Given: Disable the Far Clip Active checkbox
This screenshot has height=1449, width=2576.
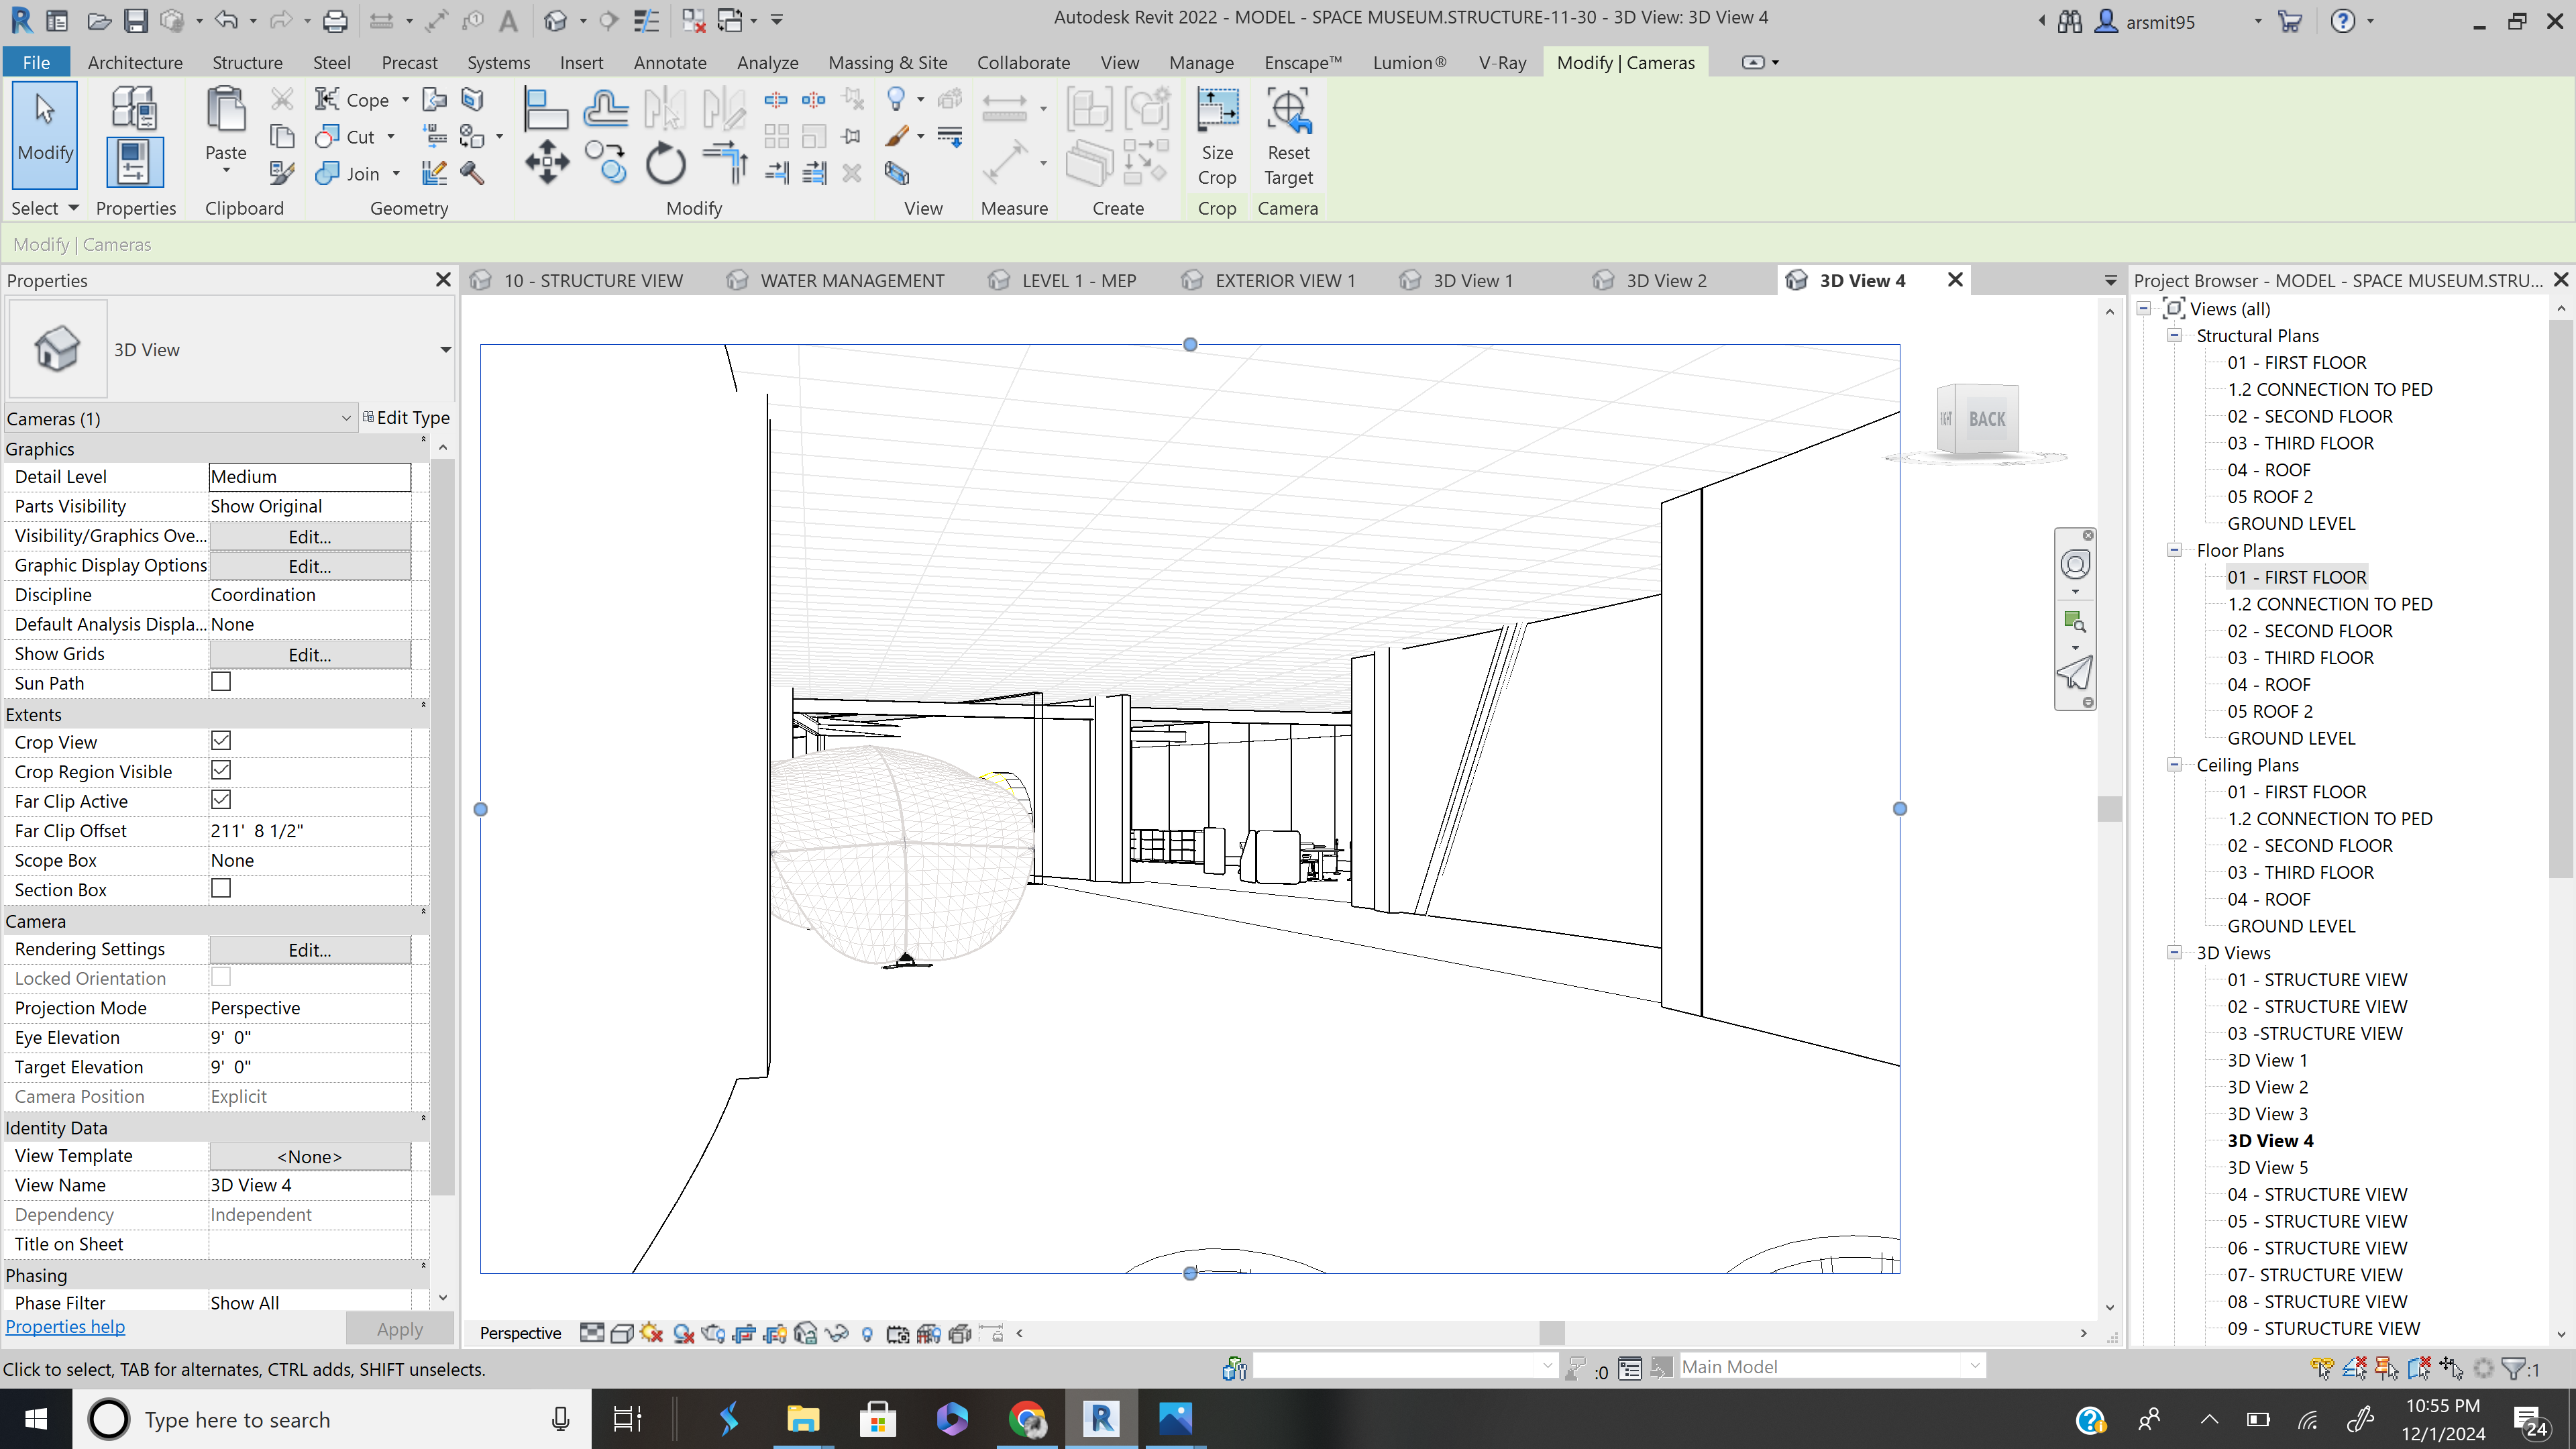Looking at the screenshot, I should 221,799.
